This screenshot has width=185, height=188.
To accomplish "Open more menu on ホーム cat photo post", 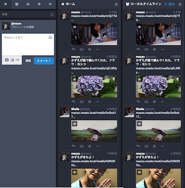I will coord(98,49).
